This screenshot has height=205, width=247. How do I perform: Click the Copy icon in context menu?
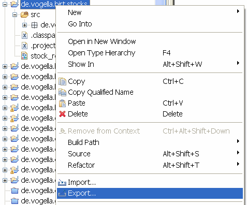point(62,81)
